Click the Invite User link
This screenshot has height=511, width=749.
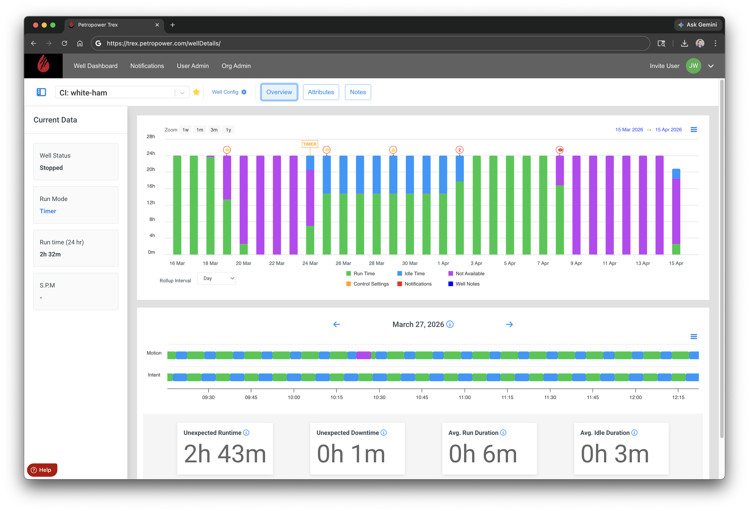[x=664, y=66]
